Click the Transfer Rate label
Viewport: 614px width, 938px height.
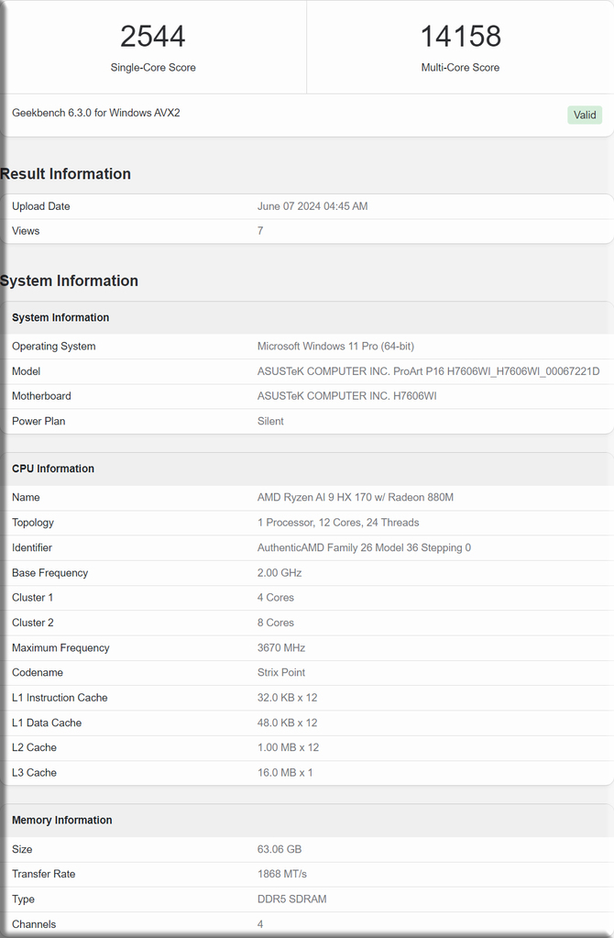(x=44, y=874)
